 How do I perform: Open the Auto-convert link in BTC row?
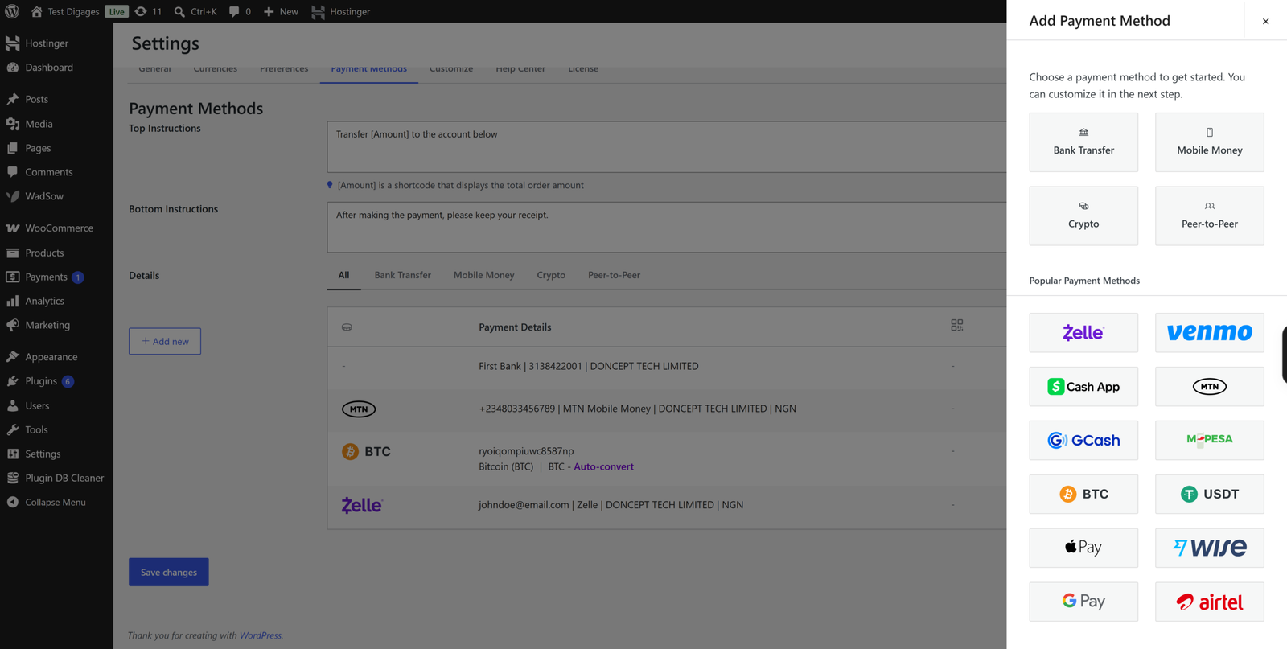pyautogui.click(x=604, y=466)
